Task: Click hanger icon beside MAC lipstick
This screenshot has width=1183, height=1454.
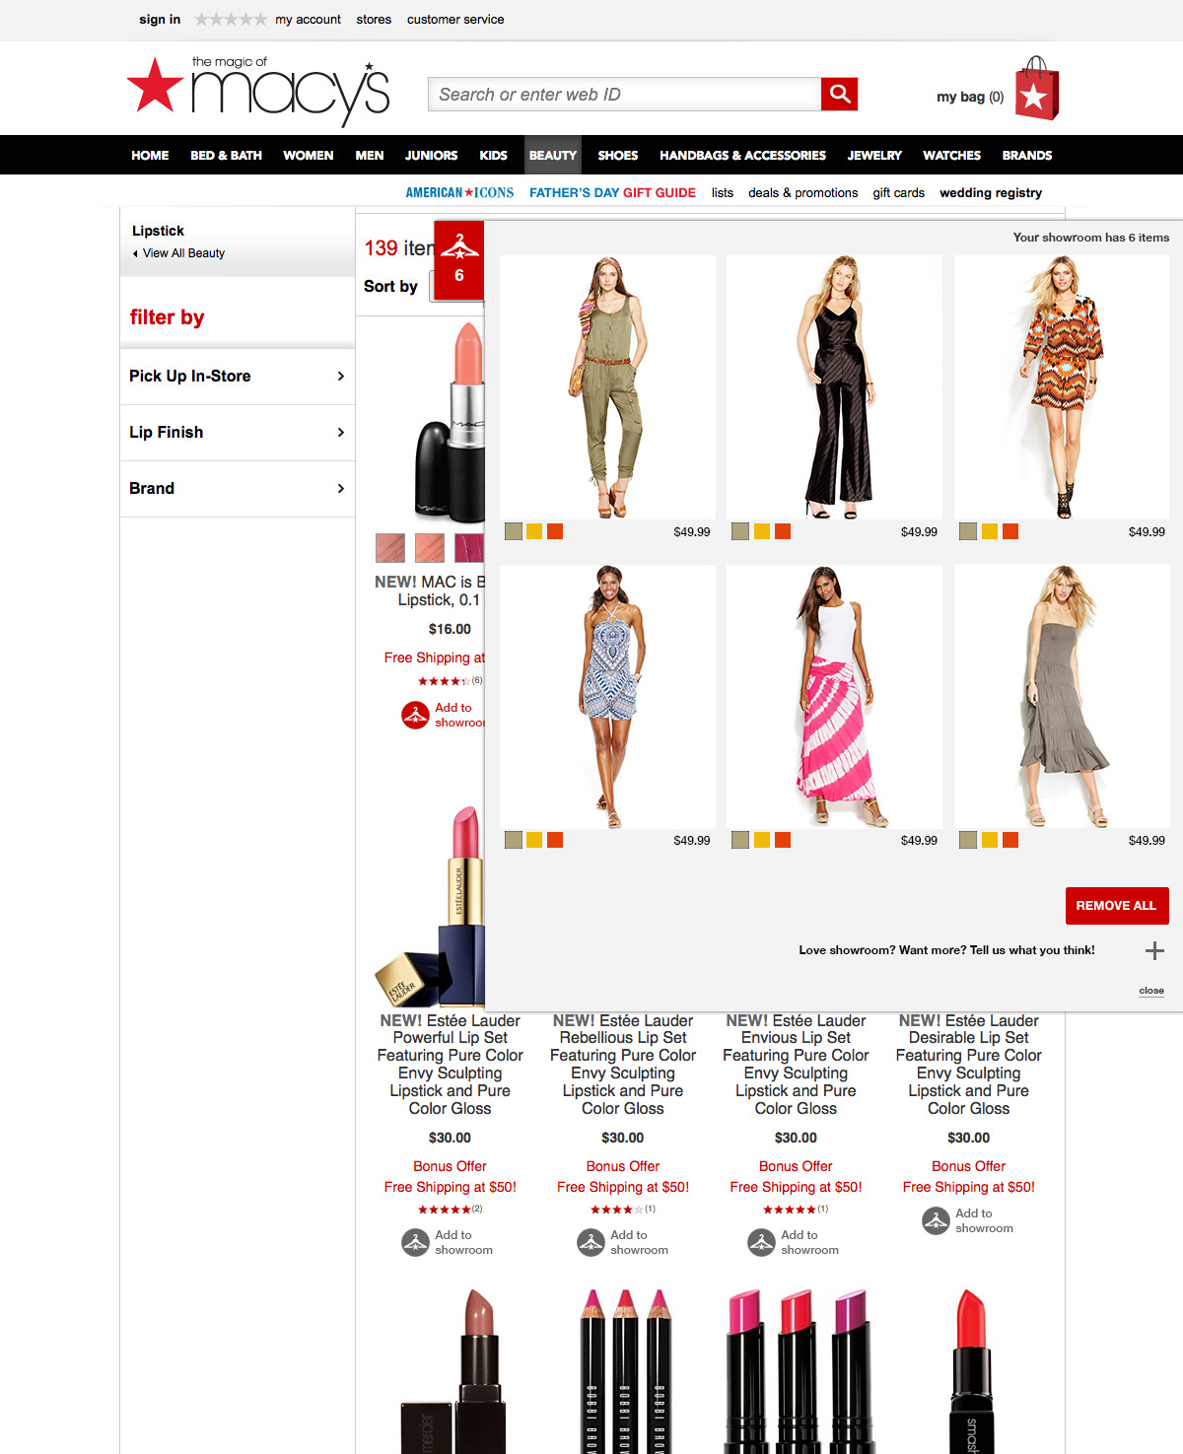Action: (415, 715)
